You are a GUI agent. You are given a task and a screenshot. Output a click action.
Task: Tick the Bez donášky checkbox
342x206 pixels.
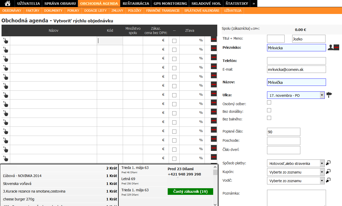pos(269,110)
